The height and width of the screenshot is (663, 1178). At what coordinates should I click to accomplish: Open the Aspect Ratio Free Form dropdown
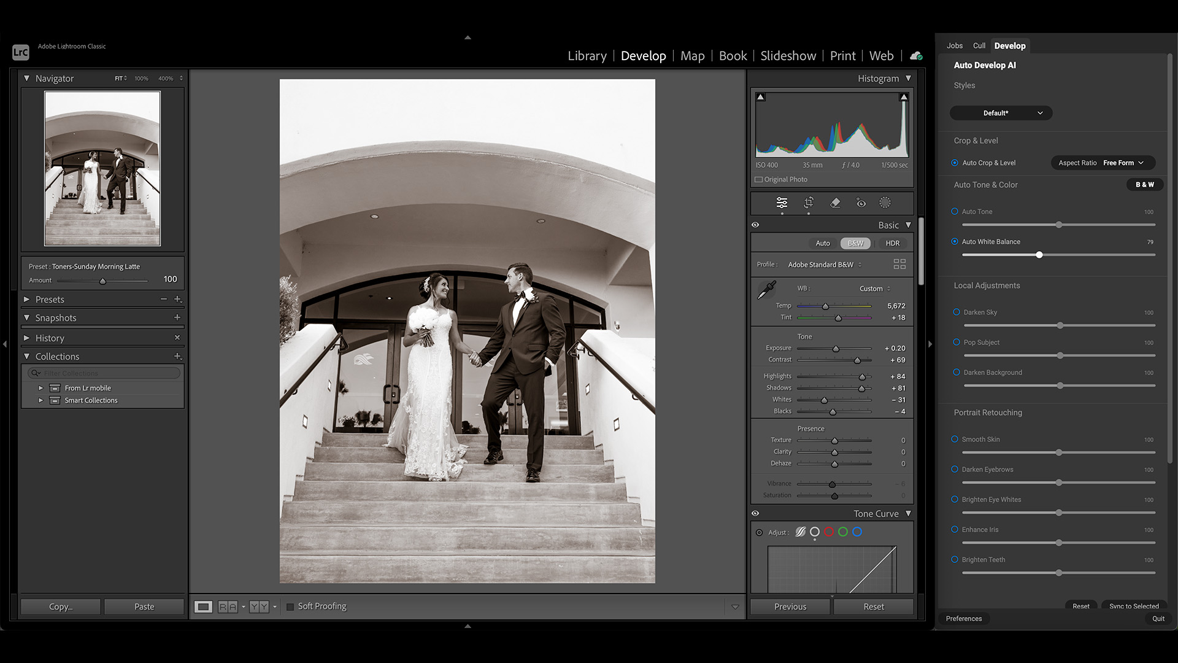pos(1123,163)
